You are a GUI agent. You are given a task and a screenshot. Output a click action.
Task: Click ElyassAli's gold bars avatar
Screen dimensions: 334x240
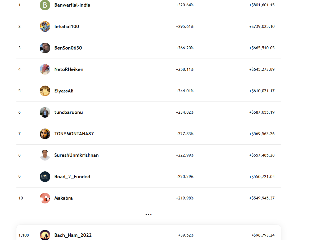45,91
